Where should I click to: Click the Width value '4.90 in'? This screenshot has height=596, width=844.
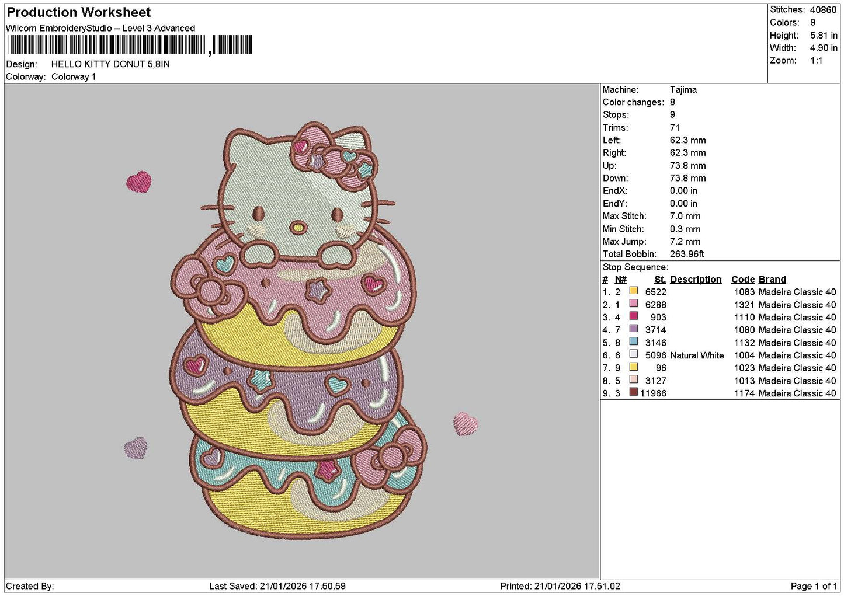coord(824,48)
